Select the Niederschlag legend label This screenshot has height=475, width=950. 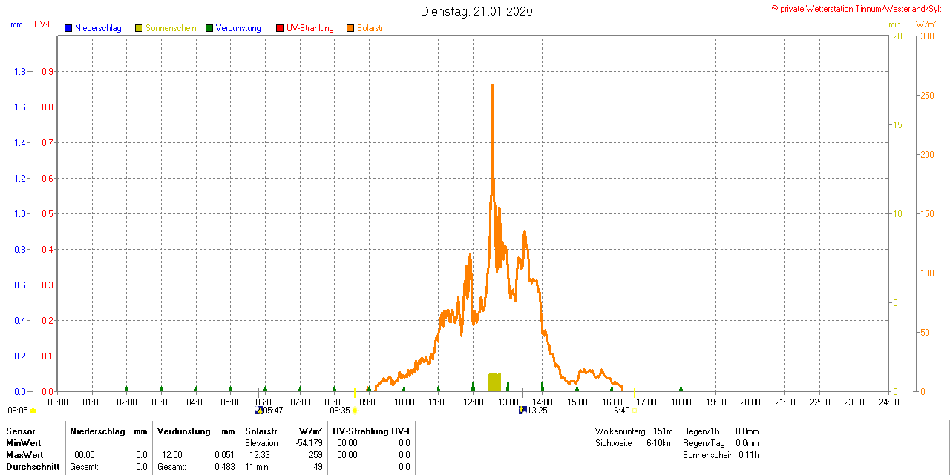[x=98, y=28]
